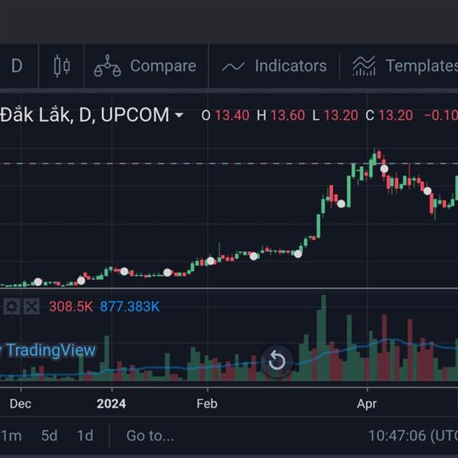Click the 308.5K volume value
The image size is (458, 458).
click(x=71, y=306)
